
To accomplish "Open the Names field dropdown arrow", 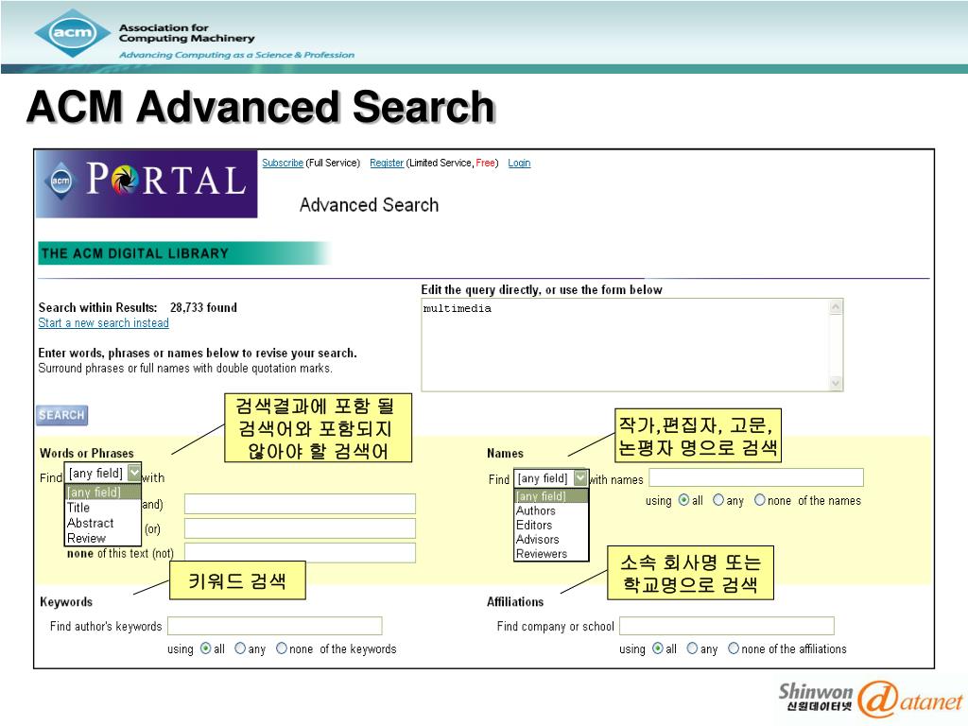I will click(x=580, y=477).
